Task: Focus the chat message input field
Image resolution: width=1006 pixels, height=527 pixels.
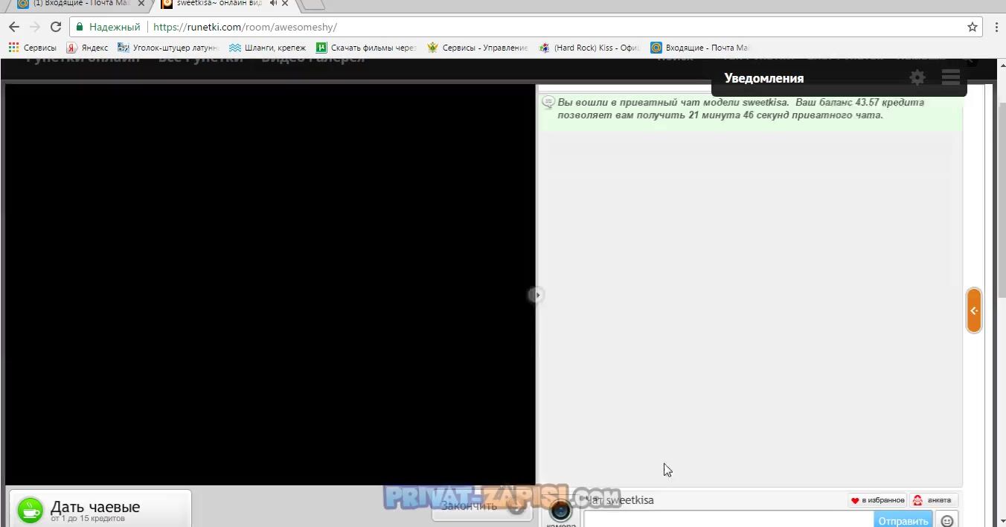Action: click(728, 520)
